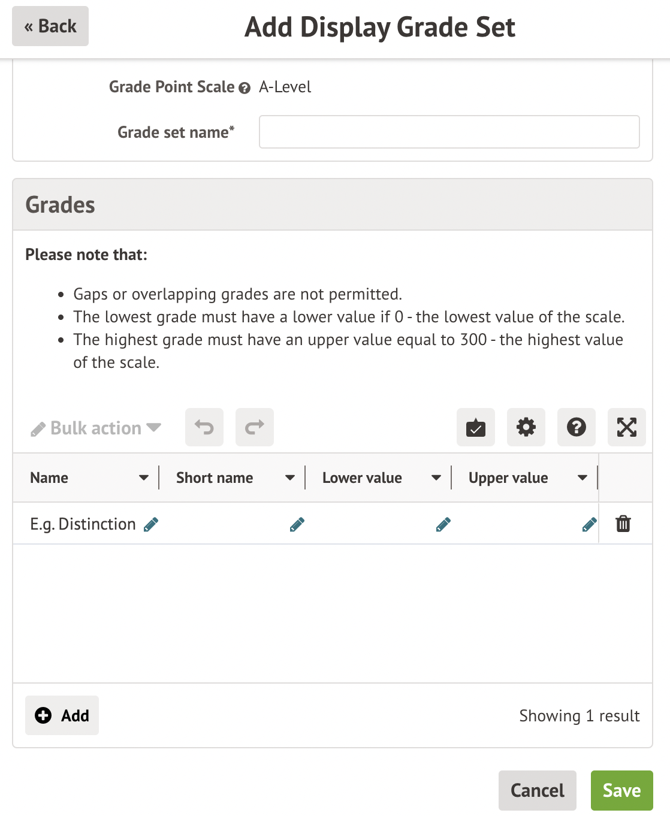Click the Grade set name input field
The height and width of the screenshot is (816, 670).
(x=449, y=132)
